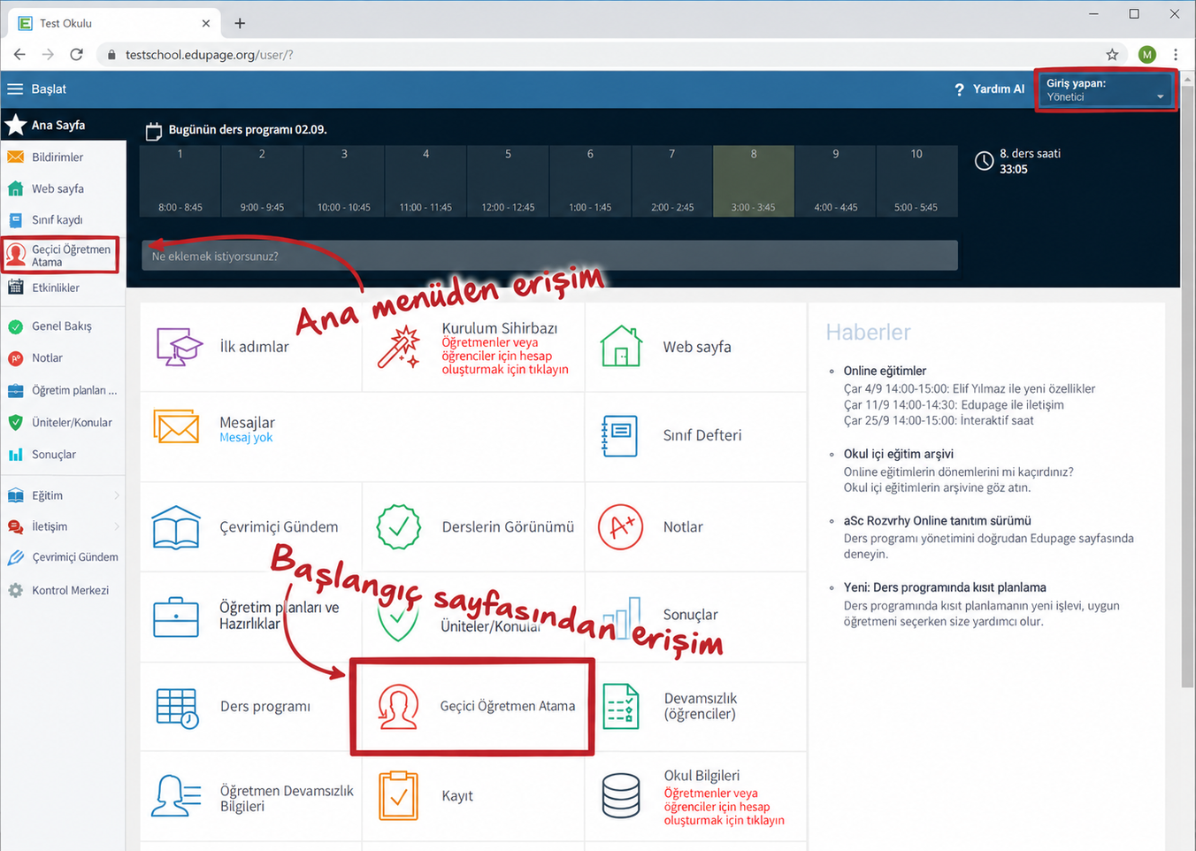Click the Ne eklemek istiyorsunuz input field
1196x851 pixels.
(x=549, y=256)
